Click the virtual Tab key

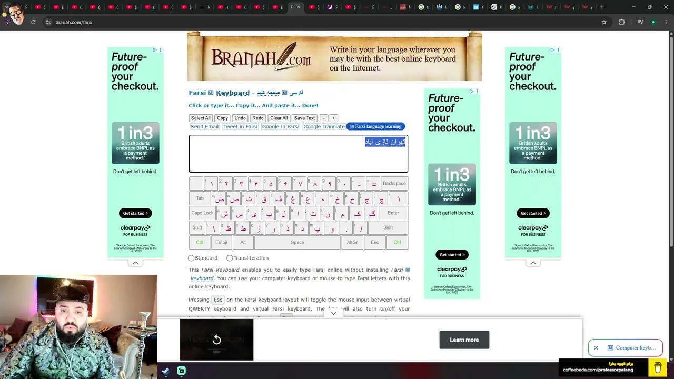coord(200,198)
